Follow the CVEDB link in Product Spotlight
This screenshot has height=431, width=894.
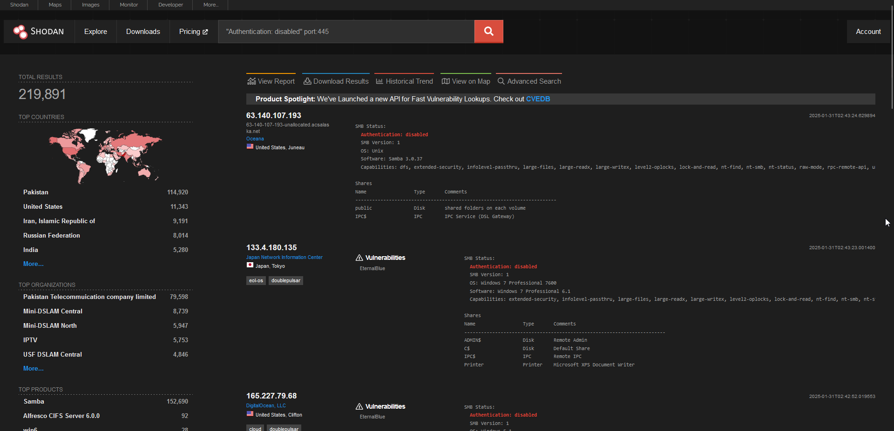tap(538, 99)
